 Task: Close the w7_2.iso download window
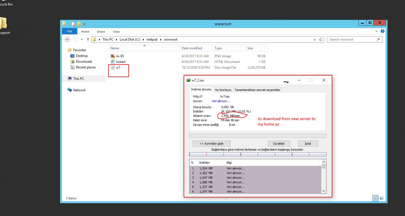[324, 80]
